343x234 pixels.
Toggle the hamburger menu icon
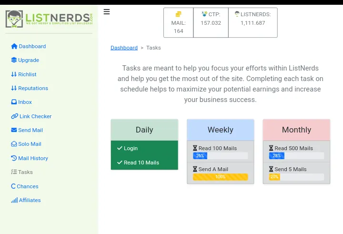click(x=107, y=11)
